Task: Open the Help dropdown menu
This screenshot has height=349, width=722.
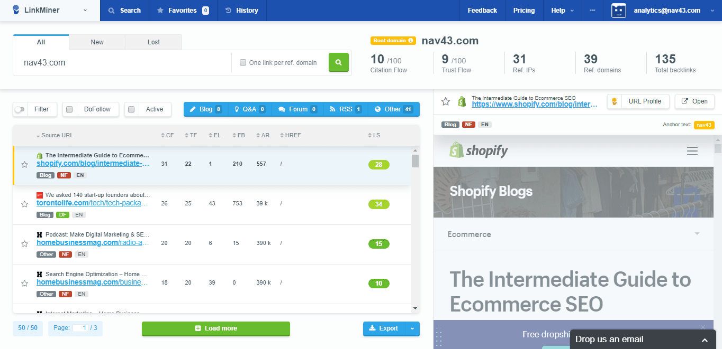Action: [562, 11]
